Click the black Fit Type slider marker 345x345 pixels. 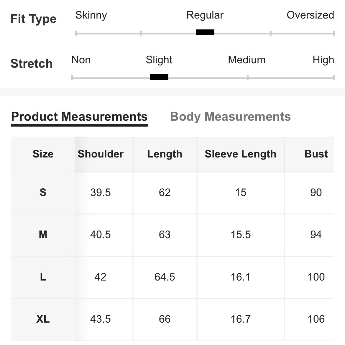pyautogui.click(x=205, y=32)
